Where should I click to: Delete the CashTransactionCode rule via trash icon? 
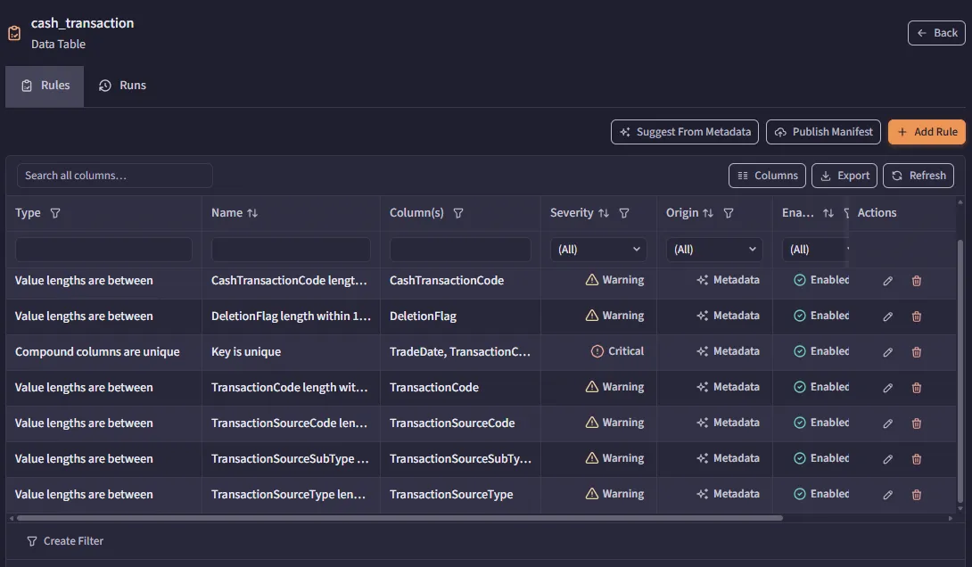tap(916, 281)
